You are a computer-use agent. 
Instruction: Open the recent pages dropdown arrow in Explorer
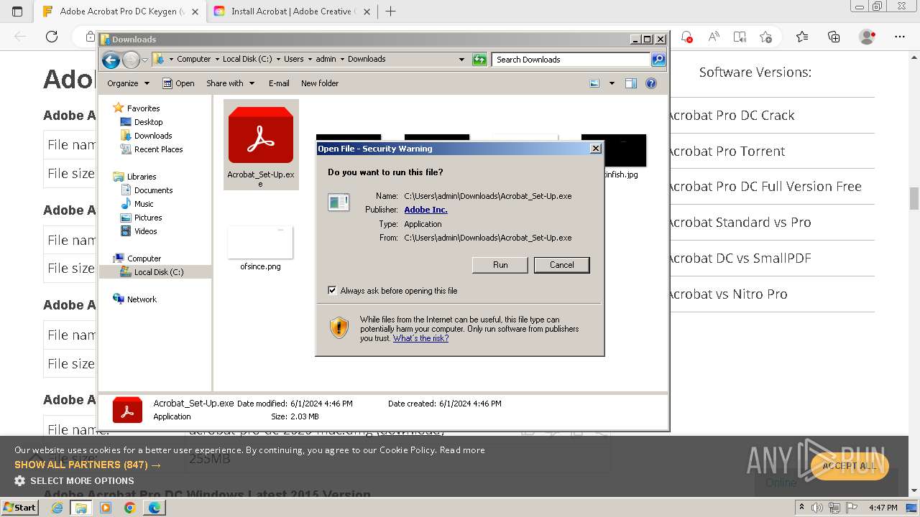click(144, 60)
